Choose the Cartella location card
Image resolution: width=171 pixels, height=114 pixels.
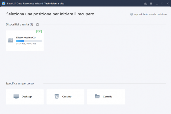[x=106, y=97]
